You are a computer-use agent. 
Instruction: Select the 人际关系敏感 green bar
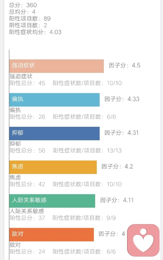click(52, 201)
